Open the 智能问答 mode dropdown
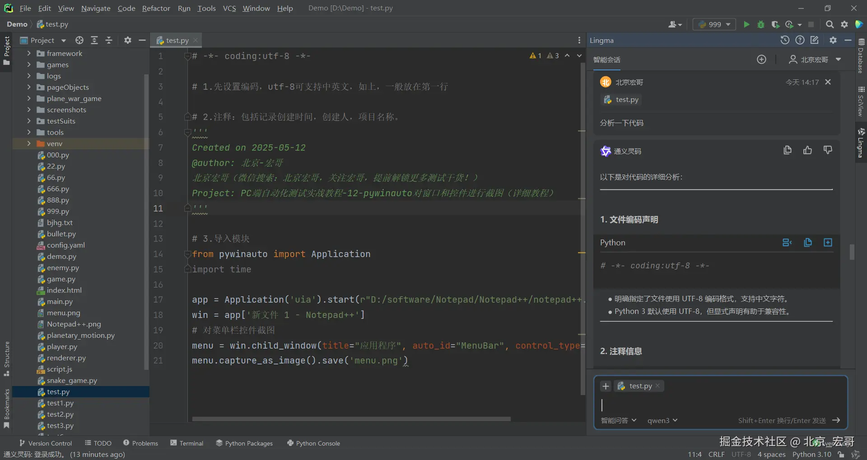Screen dimensions: 867x460 click(618, 420)
